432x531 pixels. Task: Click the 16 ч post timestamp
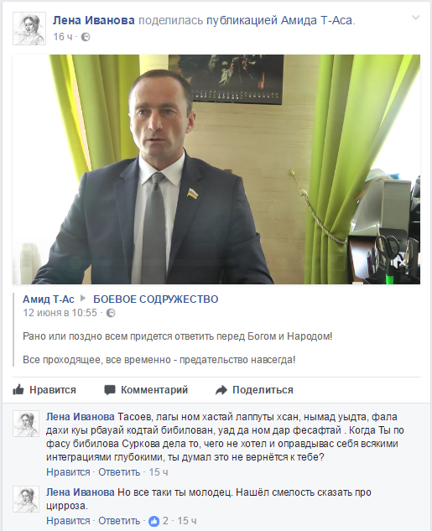63,37
